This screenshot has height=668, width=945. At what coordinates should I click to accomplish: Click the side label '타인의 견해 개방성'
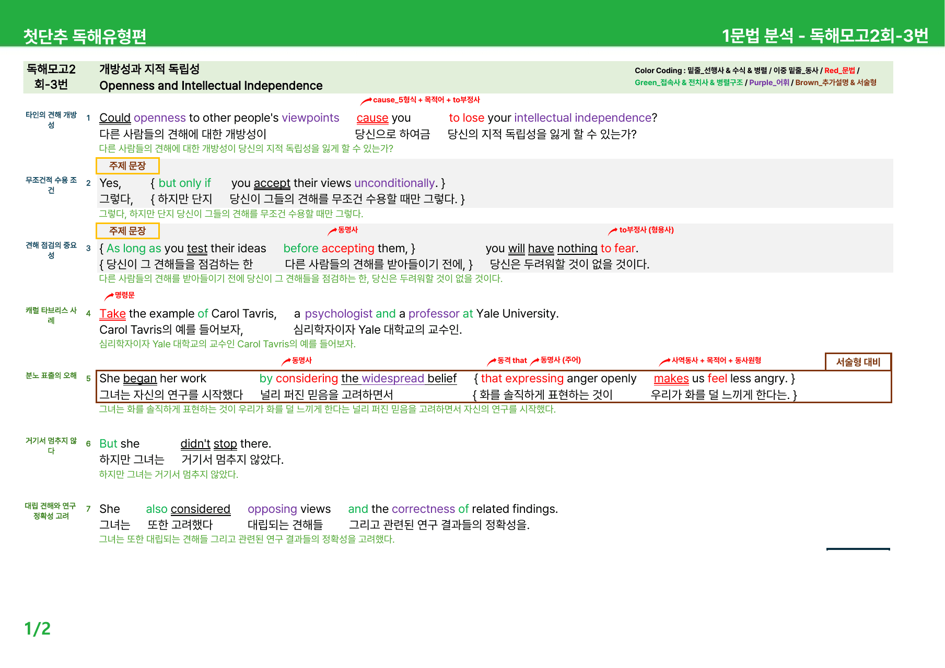[x=51, y=120]
